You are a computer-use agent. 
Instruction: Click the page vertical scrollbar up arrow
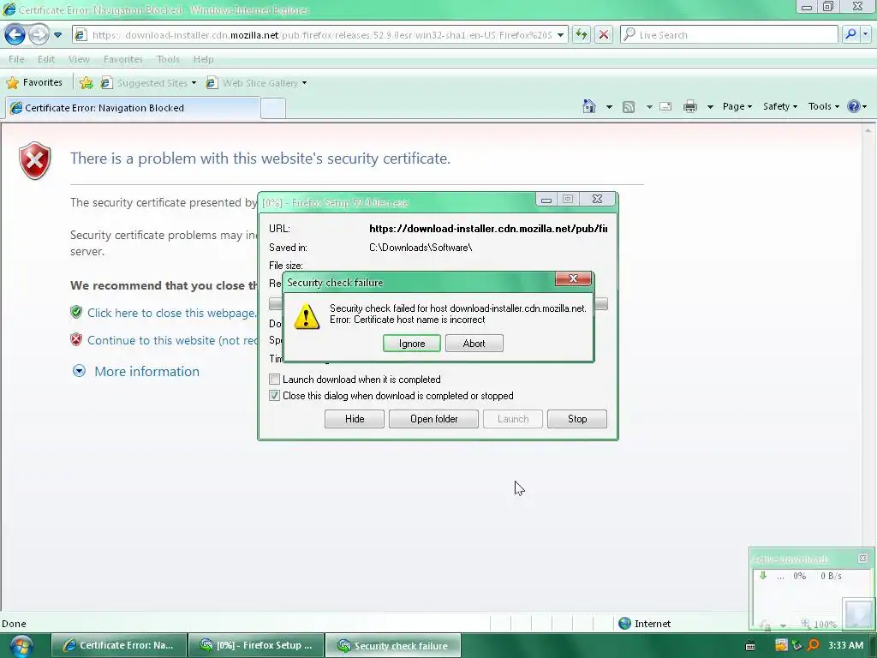tap(868, 130)
